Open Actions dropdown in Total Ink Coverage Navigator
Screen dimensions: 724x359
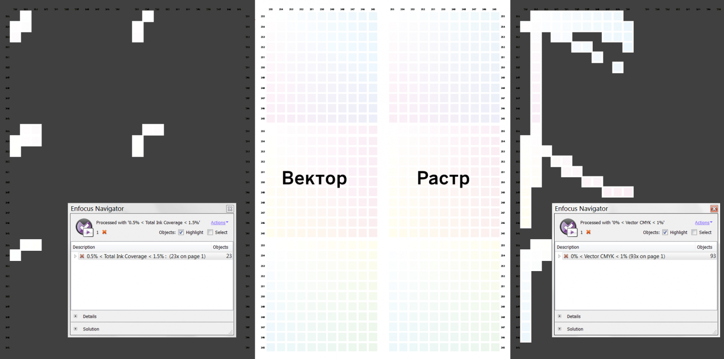[x=220, y=223]
